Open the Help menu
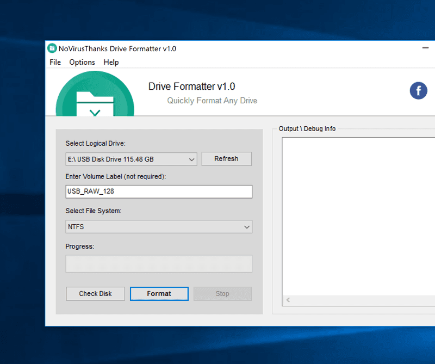 point(111,62)
